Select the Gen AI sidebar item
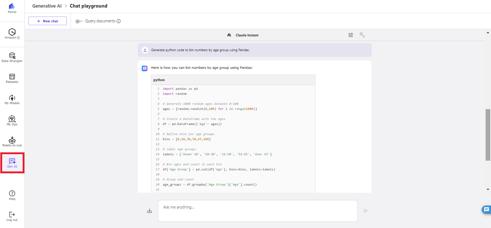The image size is (491, 228). (x=12, y=163)
